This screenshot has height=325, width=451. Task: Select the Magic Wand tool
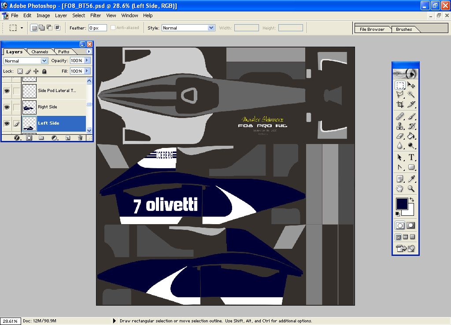411,94
